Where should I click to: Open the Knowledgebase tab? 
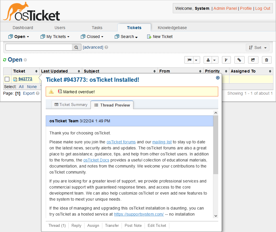click(x=172, y=28)
